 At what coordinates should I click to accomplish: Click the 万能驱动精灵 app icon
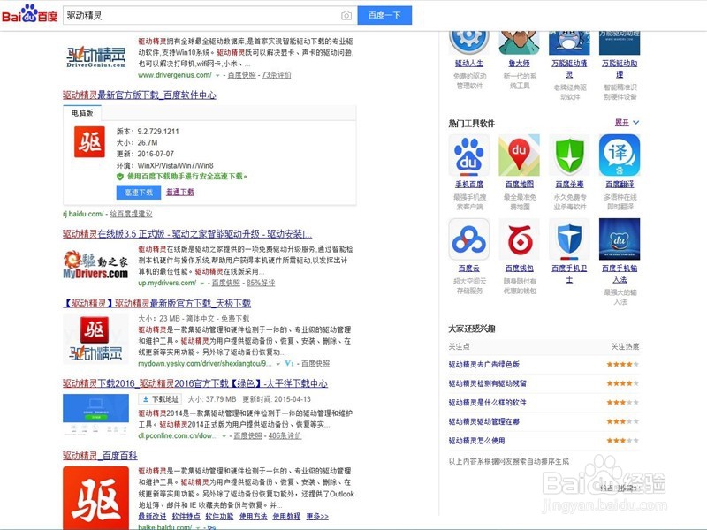pos(569,42)
